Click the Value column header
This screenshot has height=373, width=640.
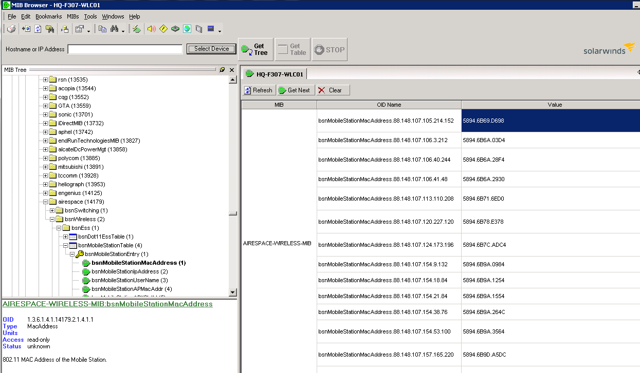[551, 105]
